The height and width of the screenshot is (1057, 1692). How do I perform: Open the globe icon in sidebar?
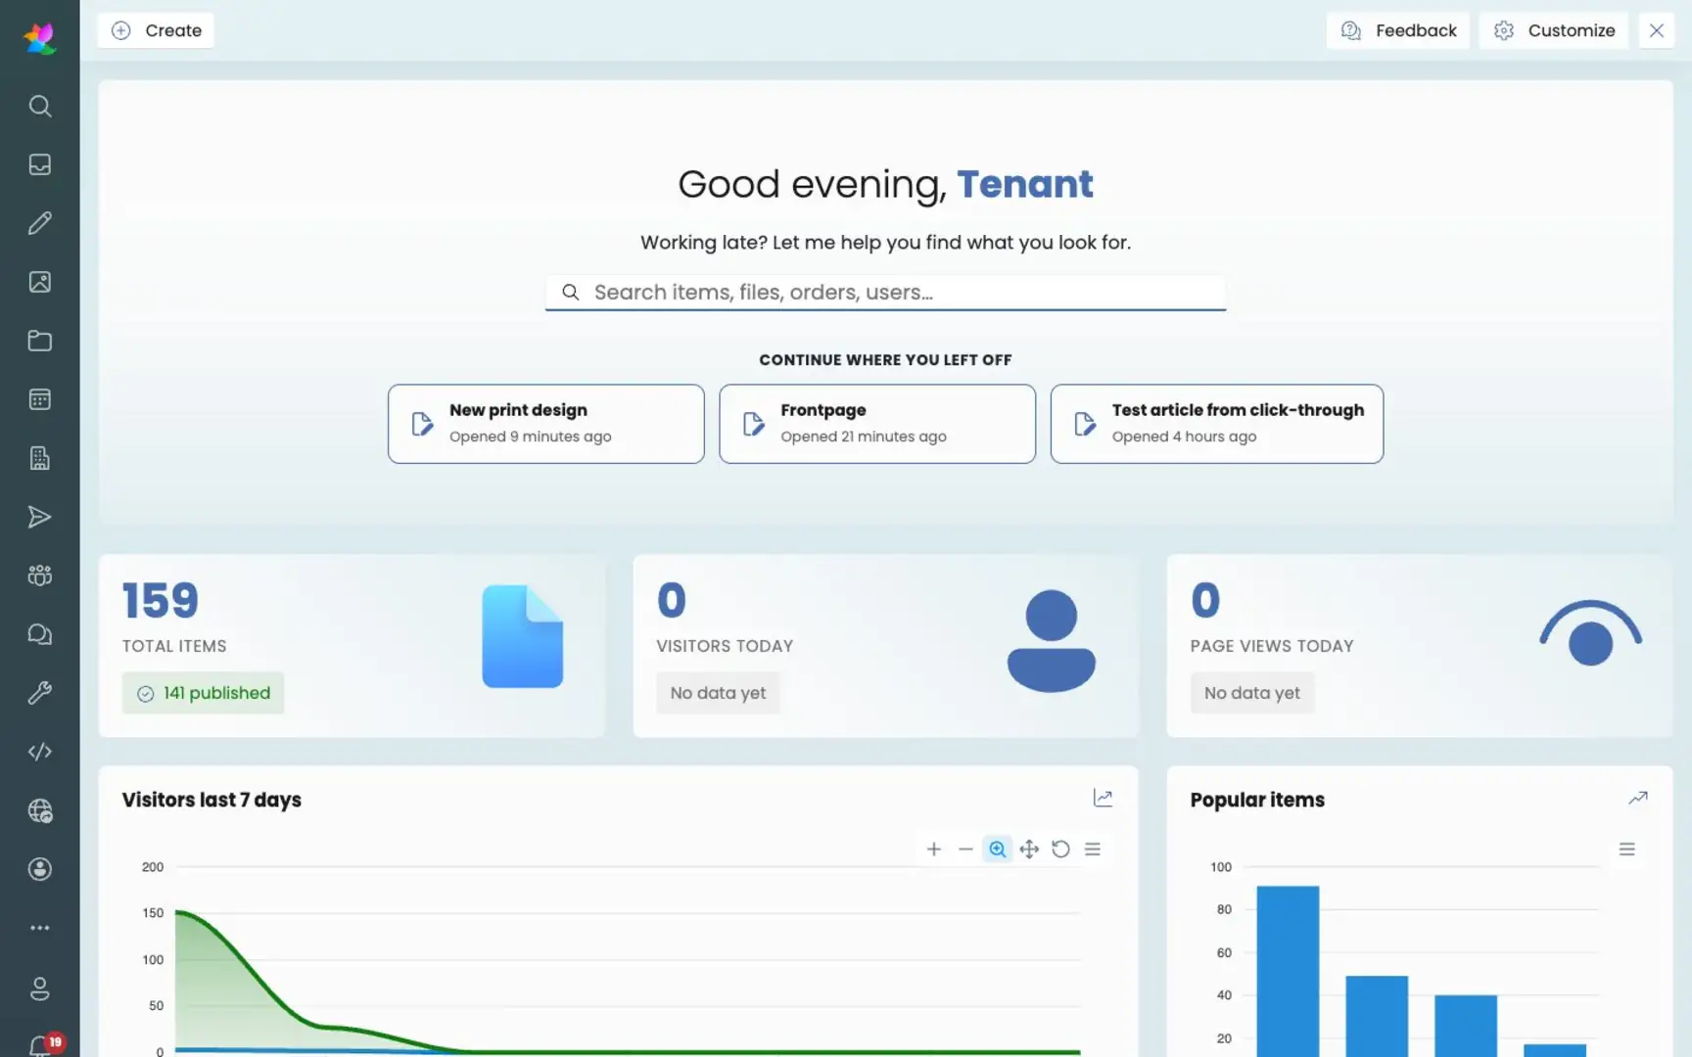39,810
